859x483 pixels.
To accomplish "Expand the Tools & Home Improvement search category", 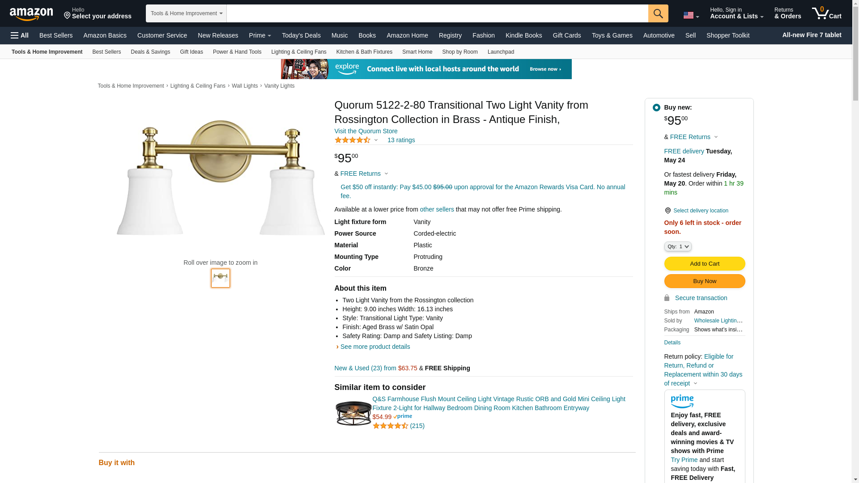I will coord(186,13).
